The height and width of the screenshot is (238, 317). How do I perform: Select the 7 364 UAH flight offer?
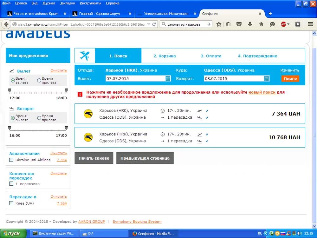click(x=190, y=114)
